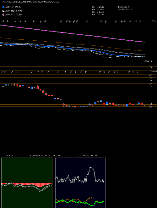This screenshot has height=208, width=157.
Task: Click the Pre H: 26.83 value
Action: (x=98, y=9)
